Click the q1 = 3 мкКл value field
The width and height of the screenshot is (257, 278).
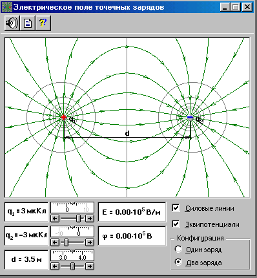point(26,212)
